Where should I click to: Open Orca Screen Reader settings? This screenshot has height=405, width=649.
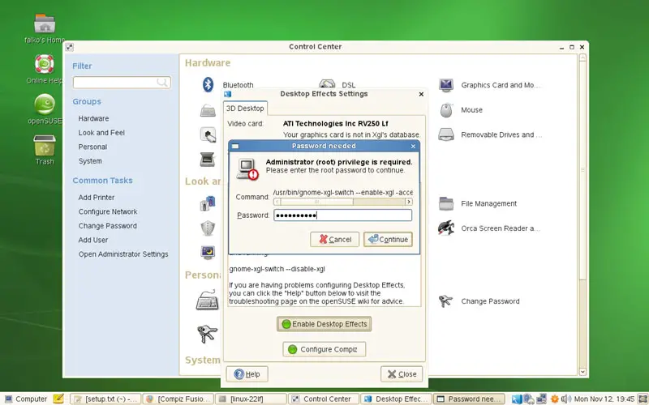[446, 228]
